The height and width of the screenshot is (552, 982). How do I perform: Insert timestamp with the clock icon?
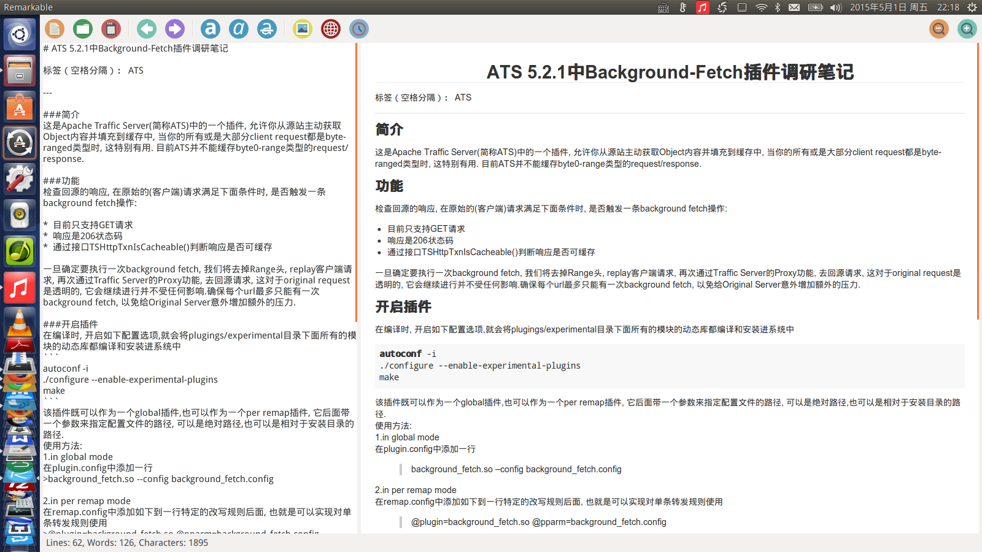[359, 29]
